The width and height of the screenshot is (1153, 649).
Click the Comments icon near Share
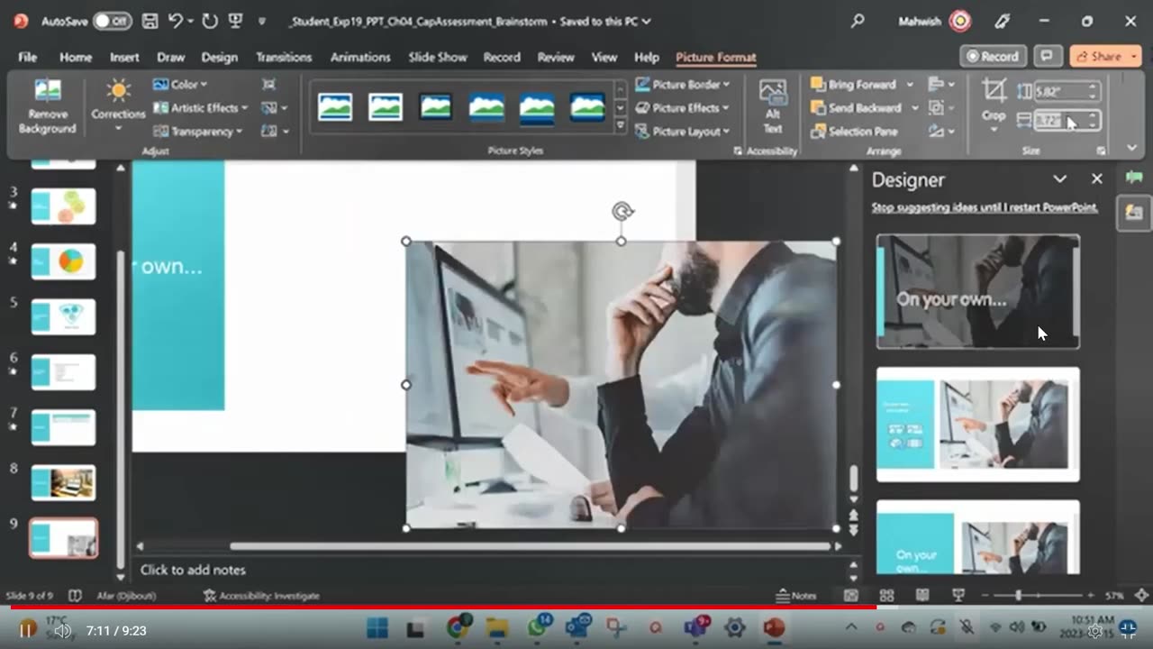[x=1047, y=56]
